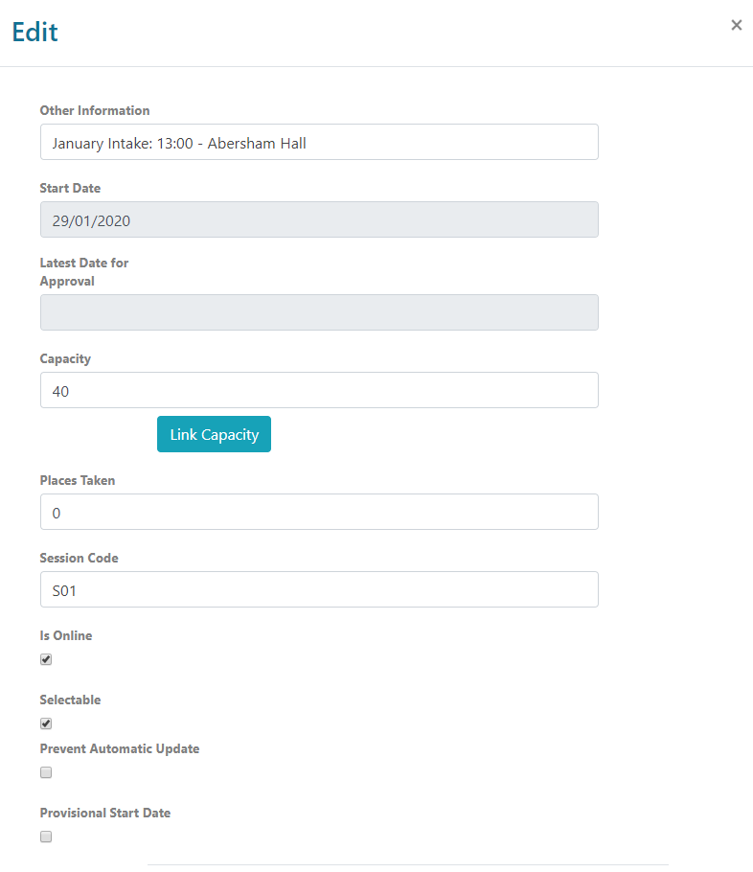Disable the Selectable option

pyautogui.click(x=45, y=723)
